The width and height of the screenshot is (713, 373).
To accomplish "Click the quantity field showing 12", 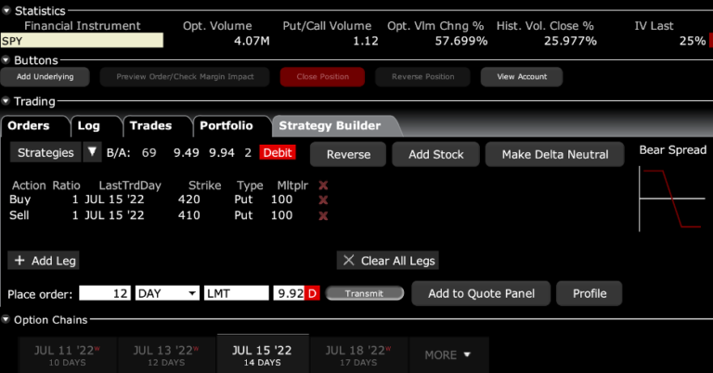I will [105, 293].
